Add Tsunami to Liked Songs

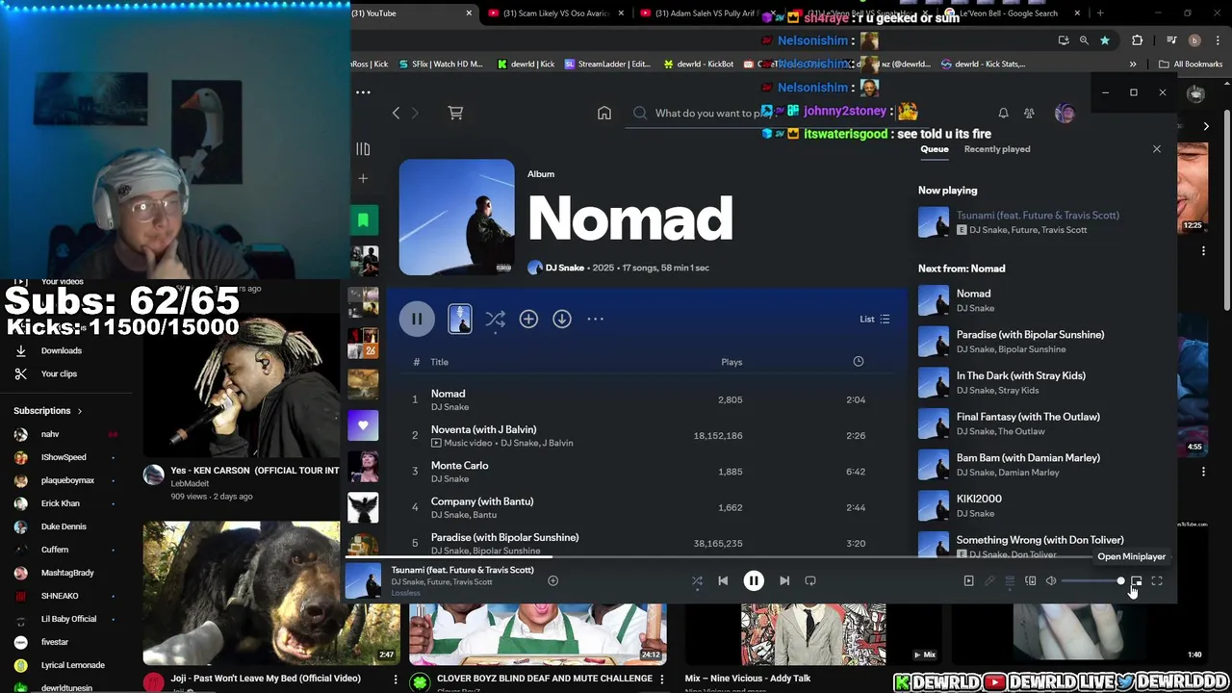[552, 580]
